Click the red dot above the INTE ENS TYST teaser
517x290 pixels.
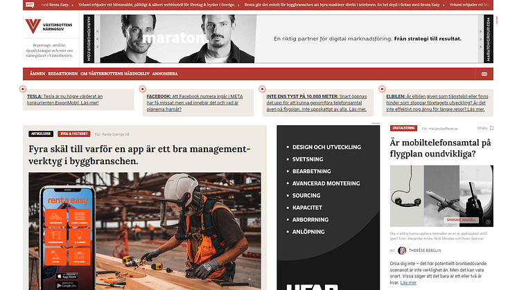pos(262,89)
